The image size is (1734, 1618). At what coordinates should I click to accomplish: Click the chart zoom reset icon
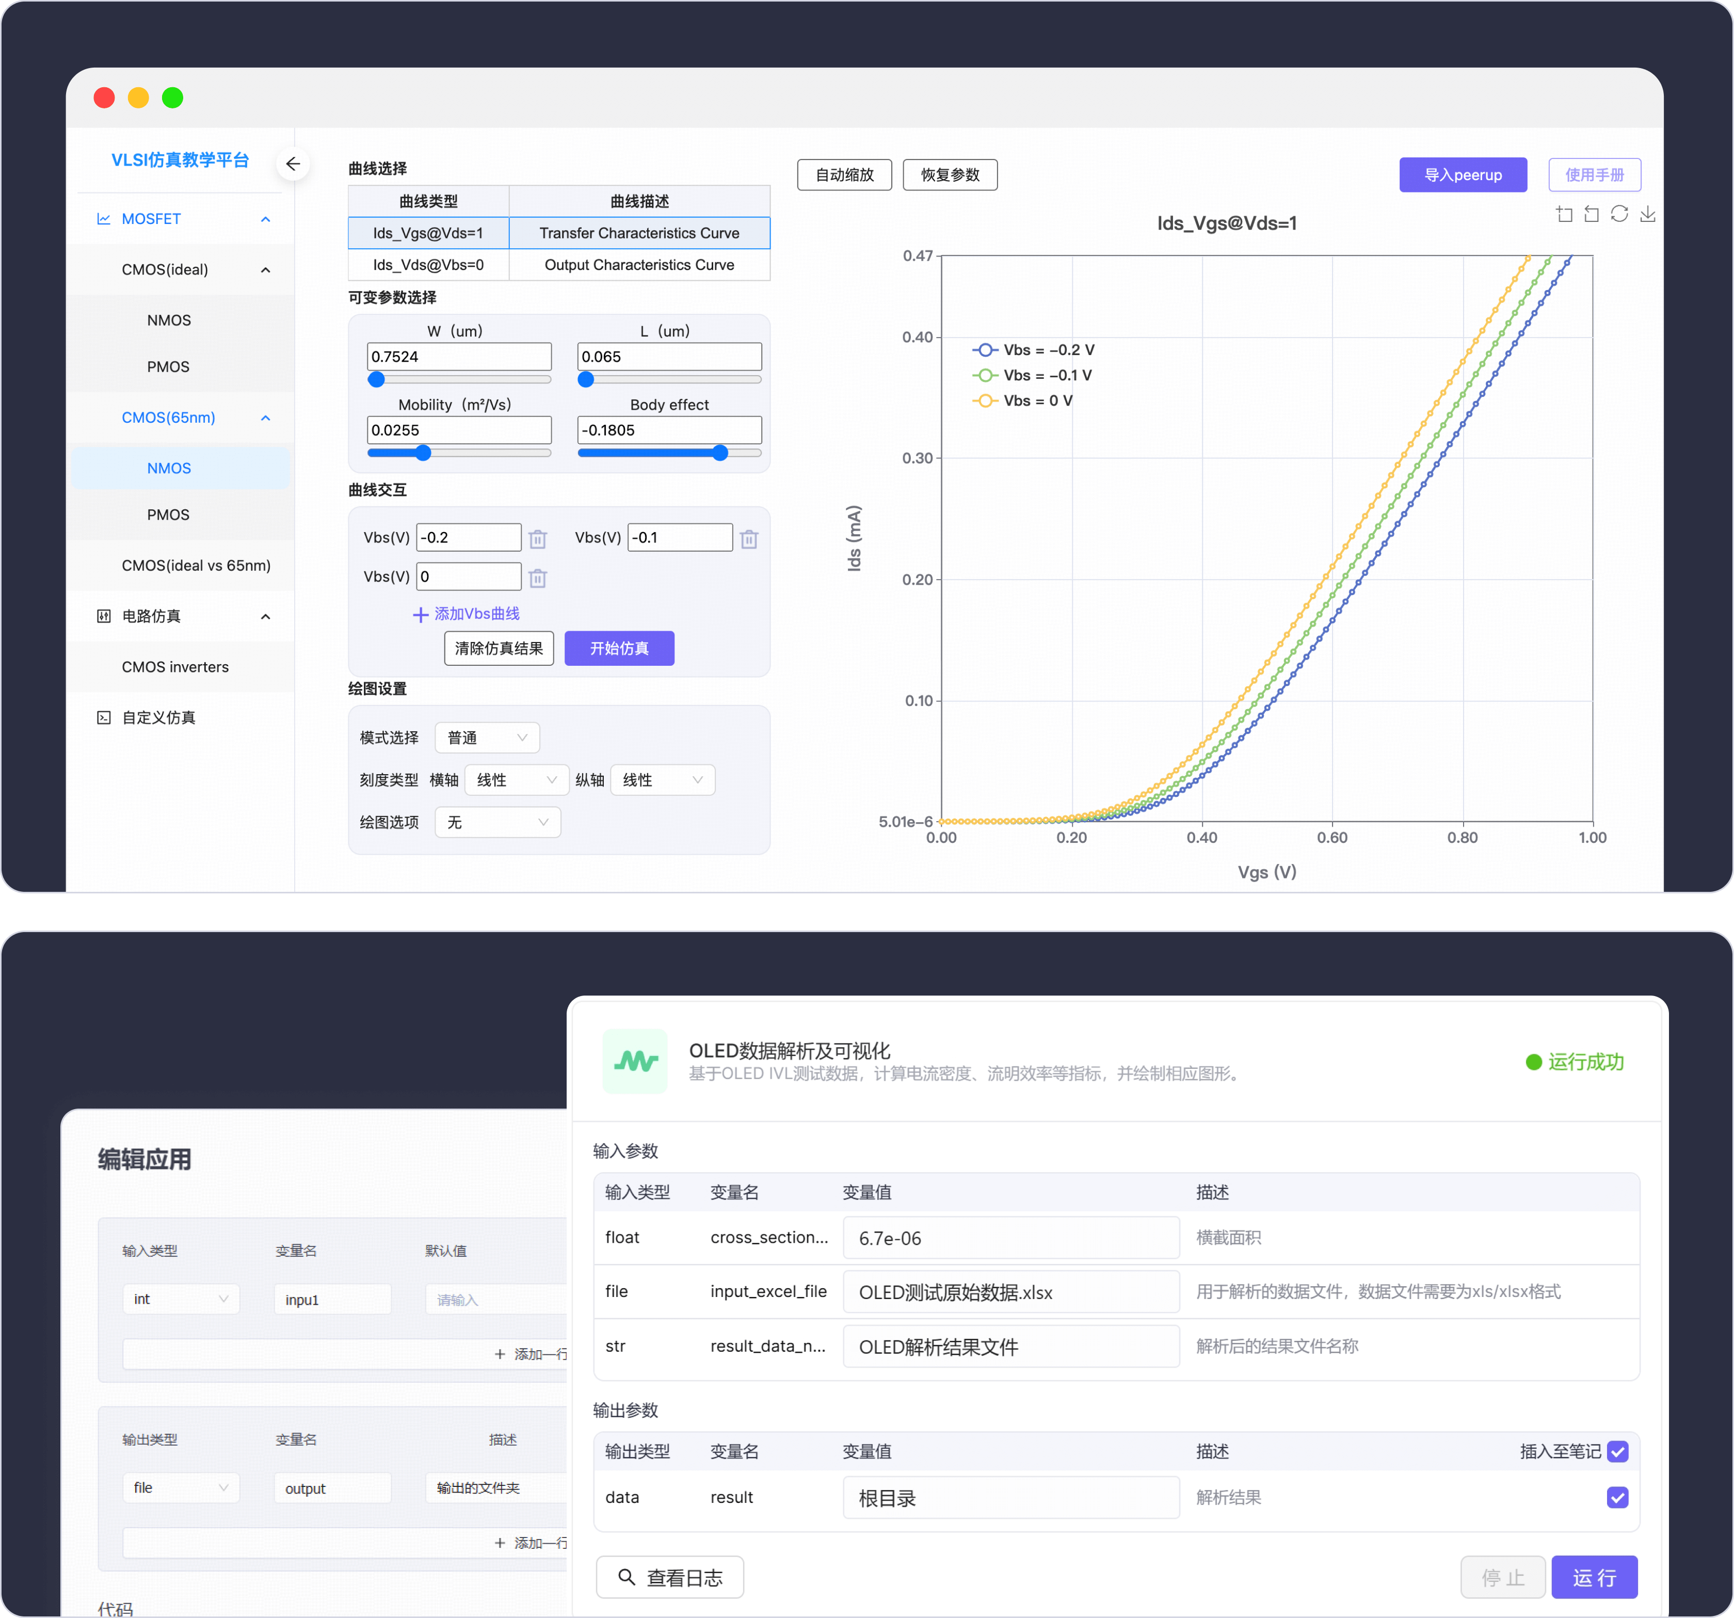point(1591,215)
